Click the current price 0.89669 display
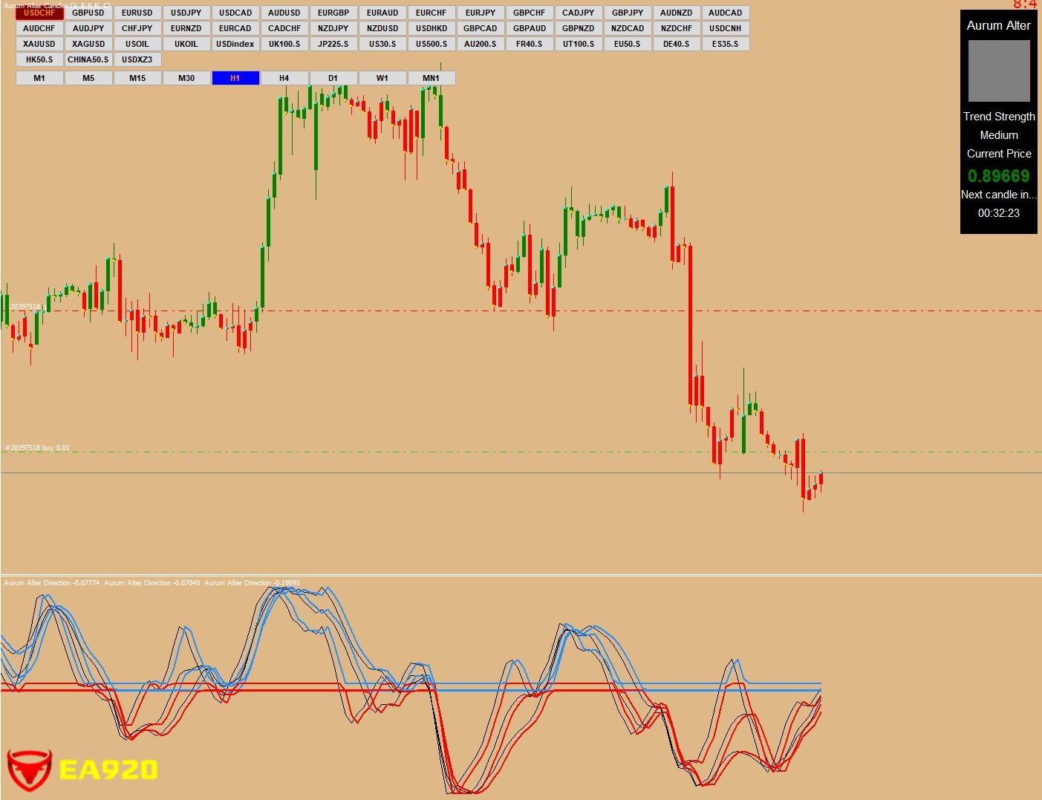The width and height of the screenshot is (1042, 800). pyautogui.click(x=999, y=176)
